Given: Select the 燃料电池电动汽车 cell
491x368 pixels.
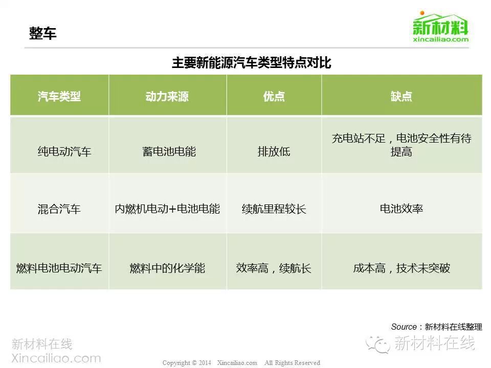Looking at the screenshot, I should tap(59, 261).
